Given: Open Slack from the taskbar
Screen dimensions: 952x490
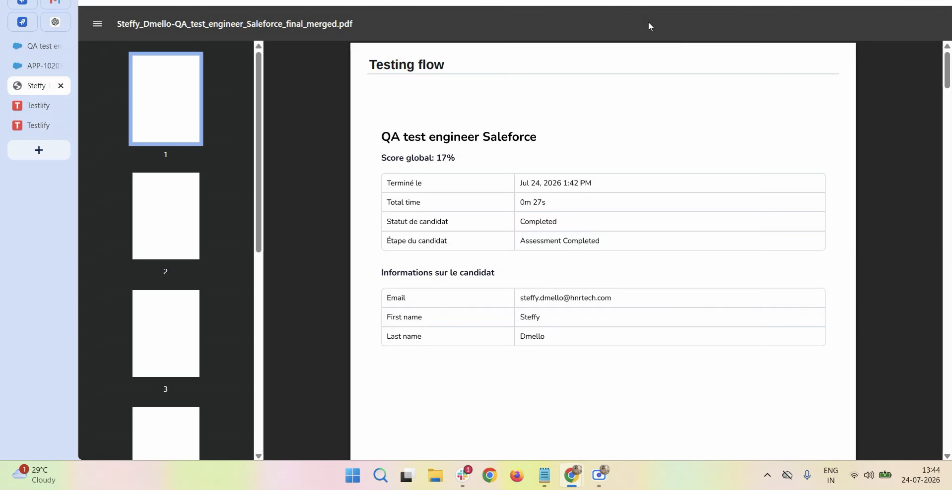Looking at the screenshot, I should click(x=463, y=476).
